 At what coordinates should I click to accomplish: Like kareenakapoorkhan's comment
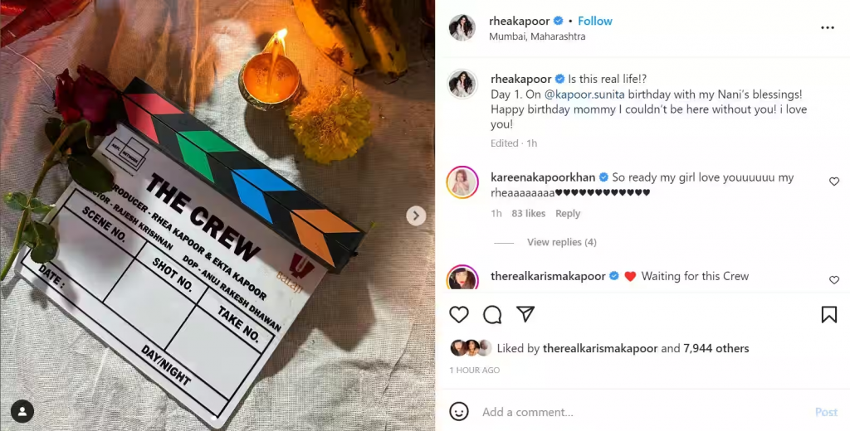tap(834, 182)
